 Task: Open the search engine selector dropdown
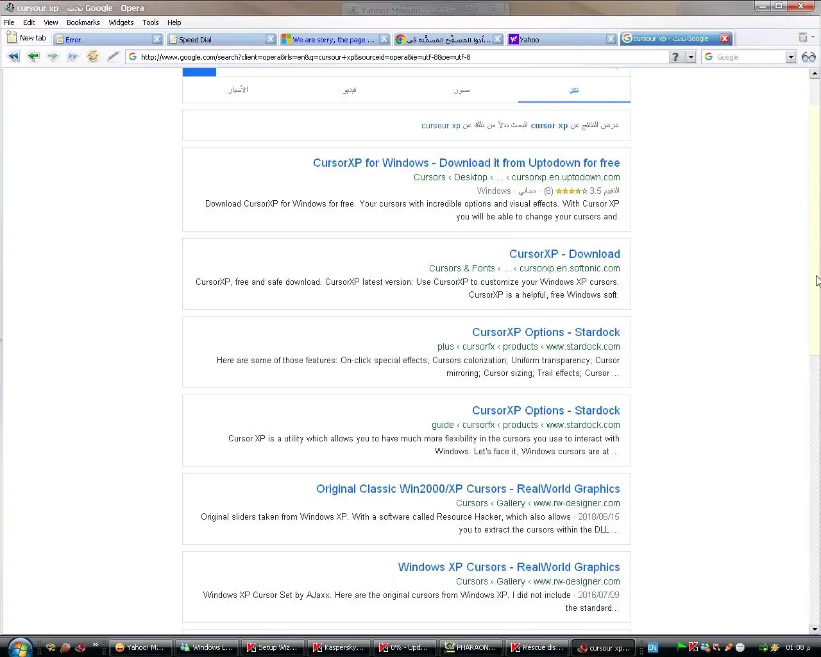point(790,56)
